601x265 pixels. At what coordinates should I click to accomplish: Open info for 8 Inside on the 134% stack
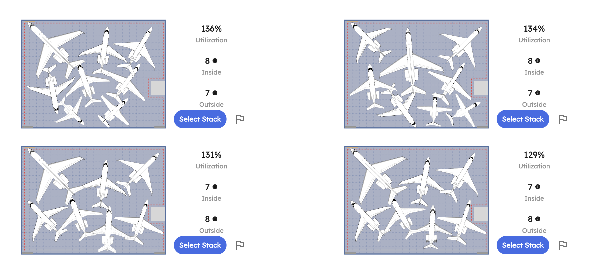pyautogui.click(x=537, y=61)
